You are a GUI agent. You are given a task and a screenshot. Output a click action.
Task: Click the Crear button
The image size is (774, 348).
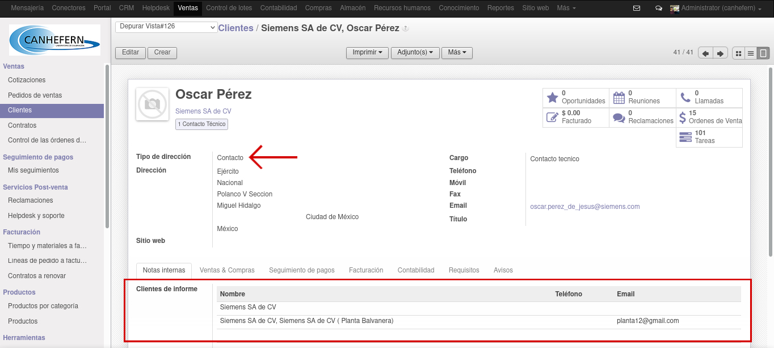click(x=162, y=52)
